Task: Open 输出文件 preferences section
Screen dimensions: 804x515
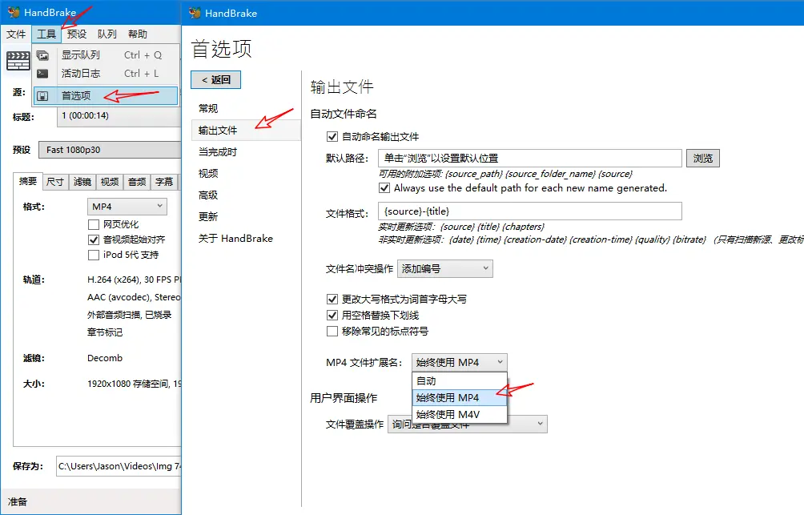Action: point(246,131)
